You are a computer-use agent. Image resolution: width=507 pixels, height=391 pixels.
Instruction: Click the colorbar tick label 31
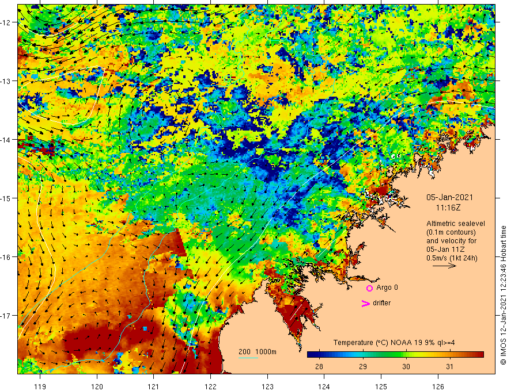click(449, 366)
